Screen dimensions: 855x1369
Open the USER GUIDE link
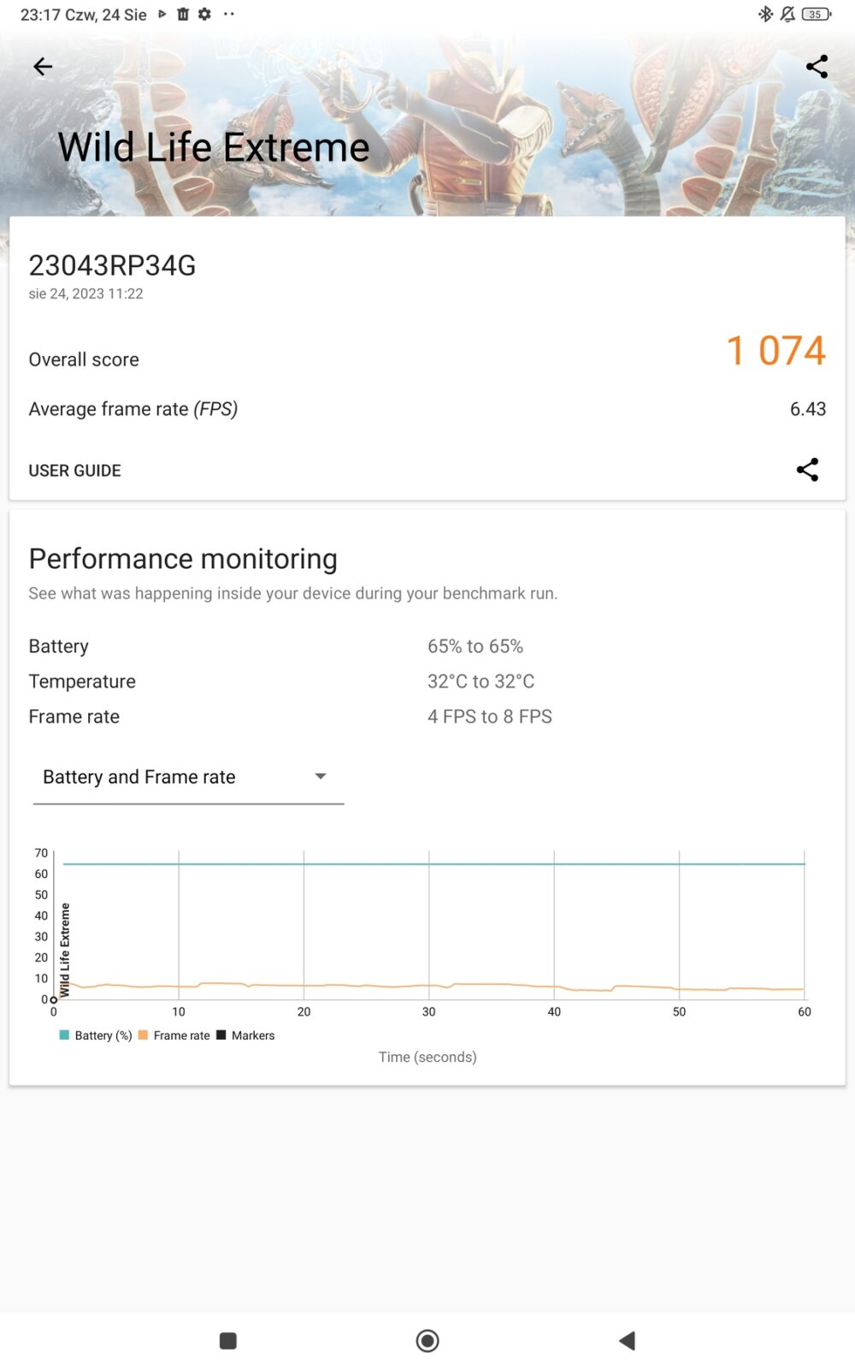pos(75,471)
